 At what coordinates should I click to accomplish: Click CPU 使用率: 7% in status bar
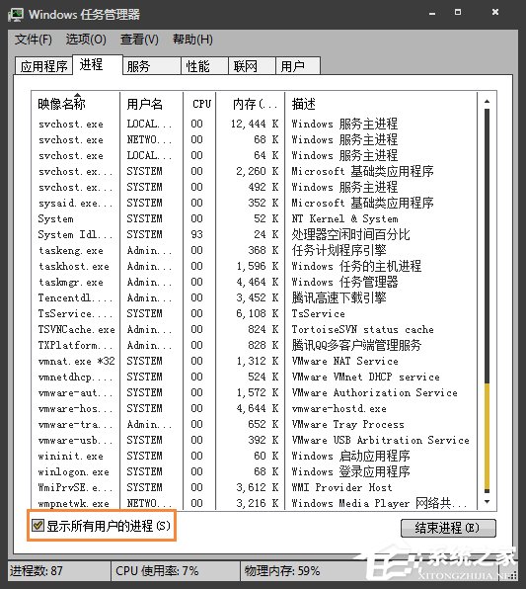tap(157, 571)
